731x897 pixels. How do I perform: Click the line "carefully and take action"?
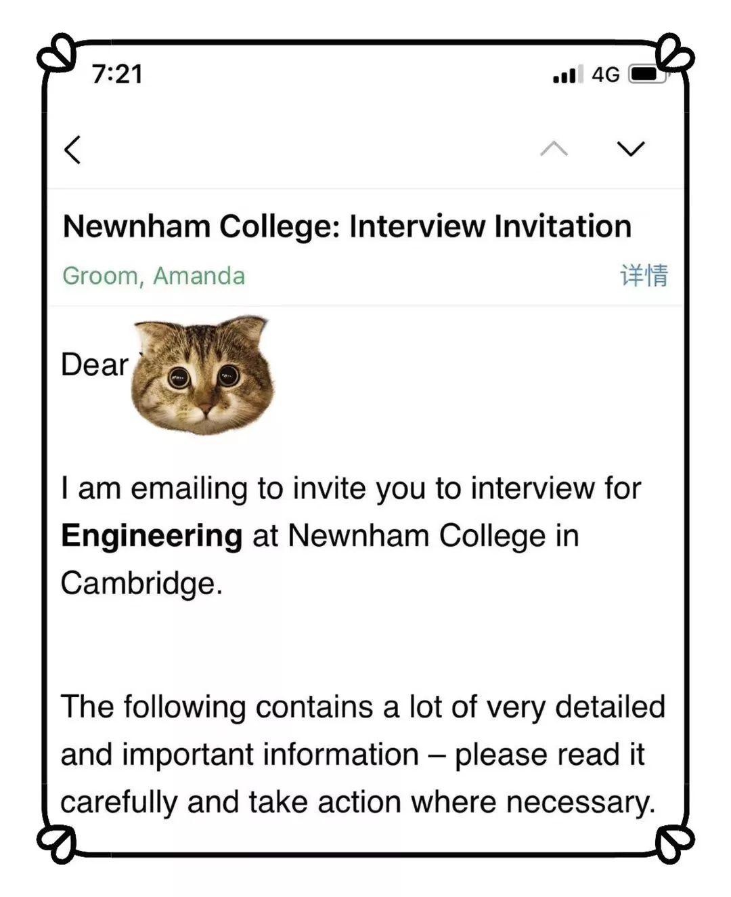tap(357, 802)
